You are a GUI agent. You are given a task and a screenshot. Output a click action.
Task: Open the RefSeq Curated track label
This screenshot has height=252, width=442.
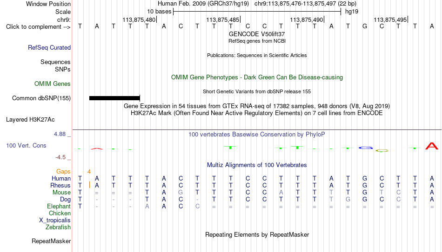[49, 47]
